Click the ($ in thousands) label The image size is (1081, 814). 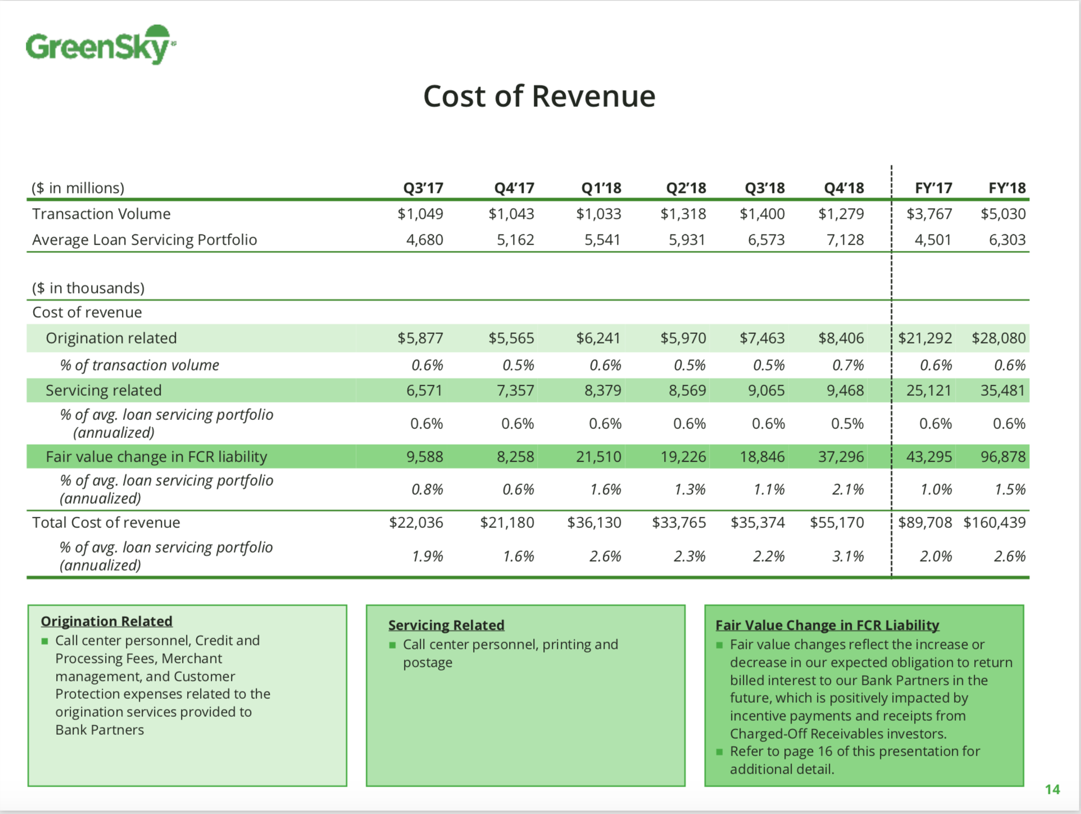88,288
